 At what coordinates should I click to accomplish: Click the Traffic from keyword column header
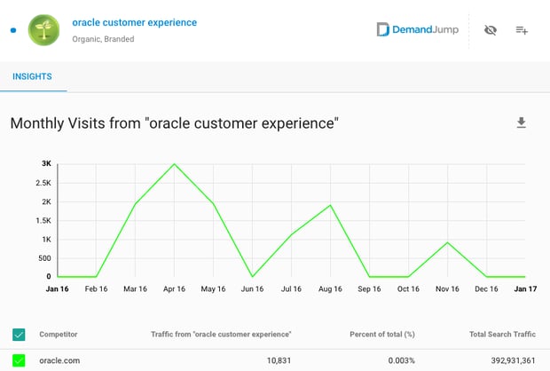pos(221,334)
